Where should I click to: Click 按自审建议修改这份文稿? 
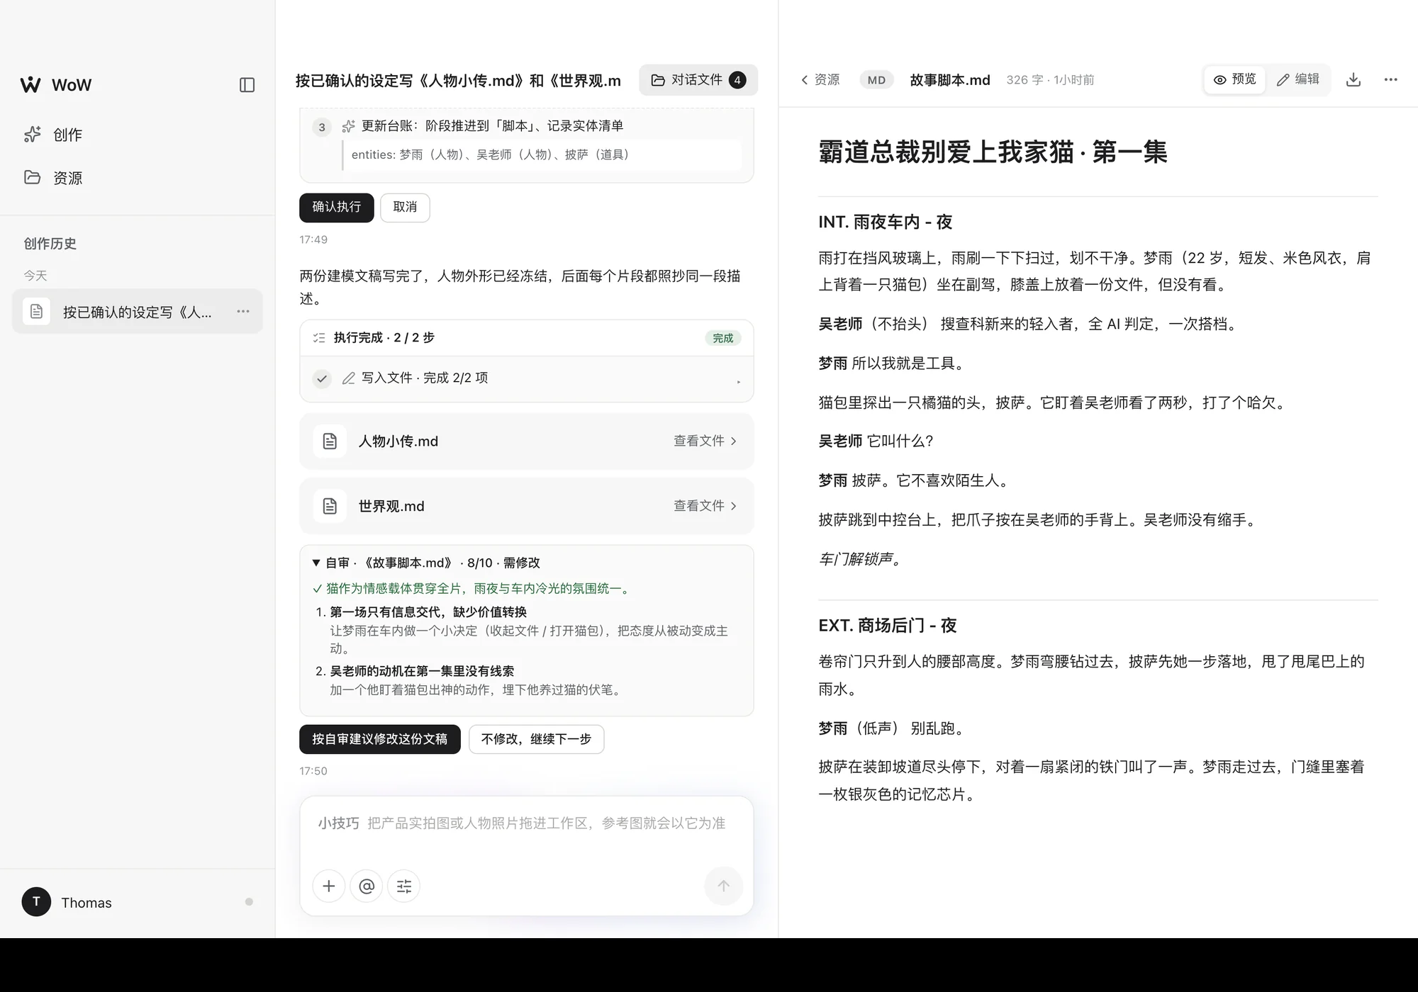(x=379, y=739)
